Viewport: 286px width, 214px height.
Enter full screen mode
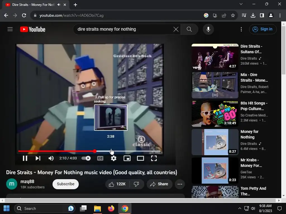tap(154, 158)
